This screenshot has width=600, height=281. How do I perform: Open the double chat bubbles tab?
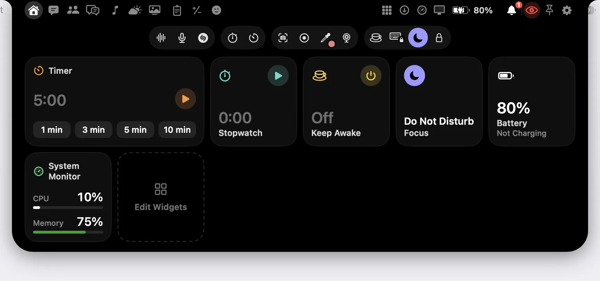pyautogui.click(x=93, y=10)
